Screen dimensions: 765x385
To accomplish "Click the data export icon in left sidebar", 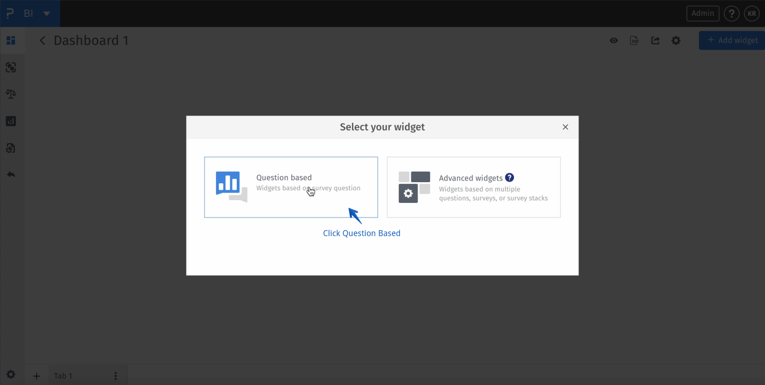I will click(x=11, y=148).
